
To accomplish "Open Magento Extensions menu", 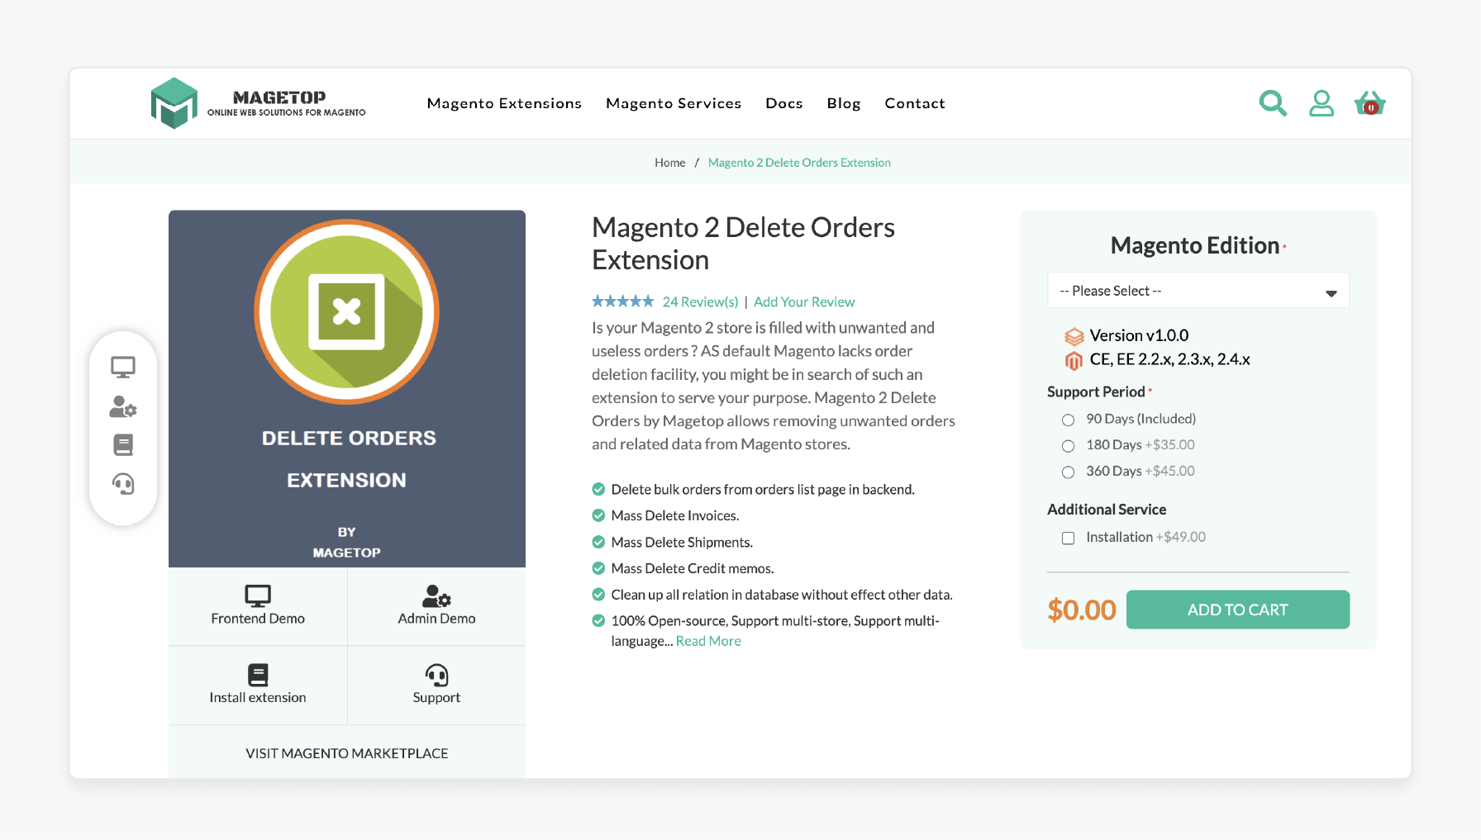I will pos(504,103).
